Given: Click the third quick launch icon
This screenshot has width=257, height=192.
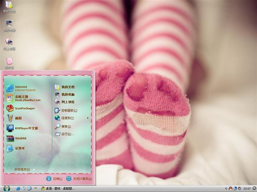Looking at the screenshot, I should pyautogui.click(x=29, y=188).
